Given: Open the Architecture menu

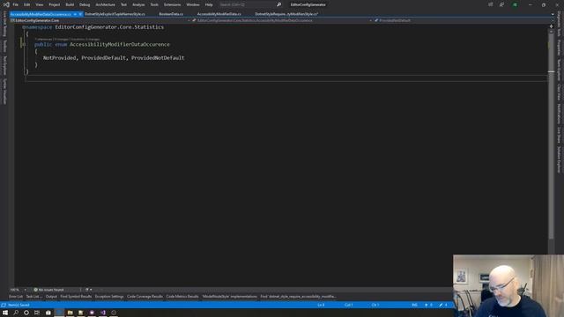Looking at the screenshot, I should pos(106,4).
